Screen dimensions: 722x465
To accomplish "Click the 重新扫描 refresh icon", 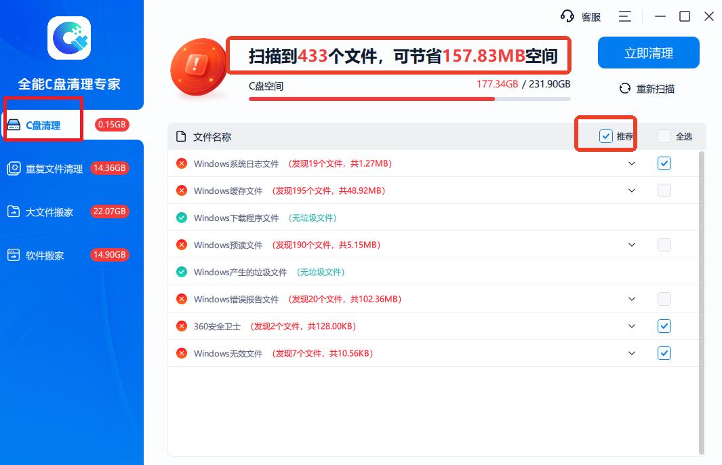I will point(625,89).
